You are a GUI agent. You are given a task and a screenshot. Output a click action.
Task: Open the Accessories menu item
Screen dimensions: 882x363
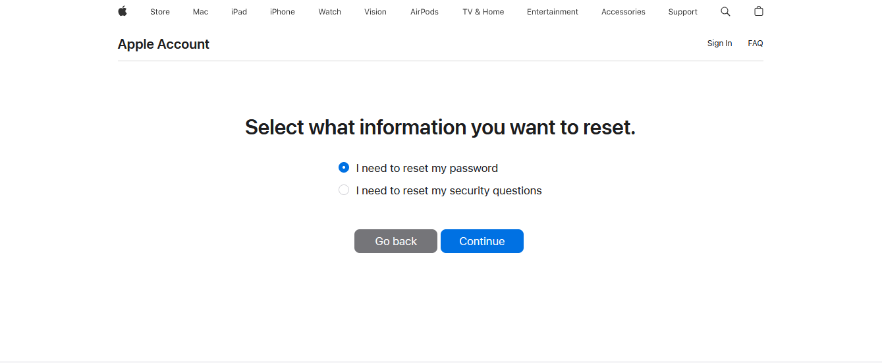click(x=623, y=12)
